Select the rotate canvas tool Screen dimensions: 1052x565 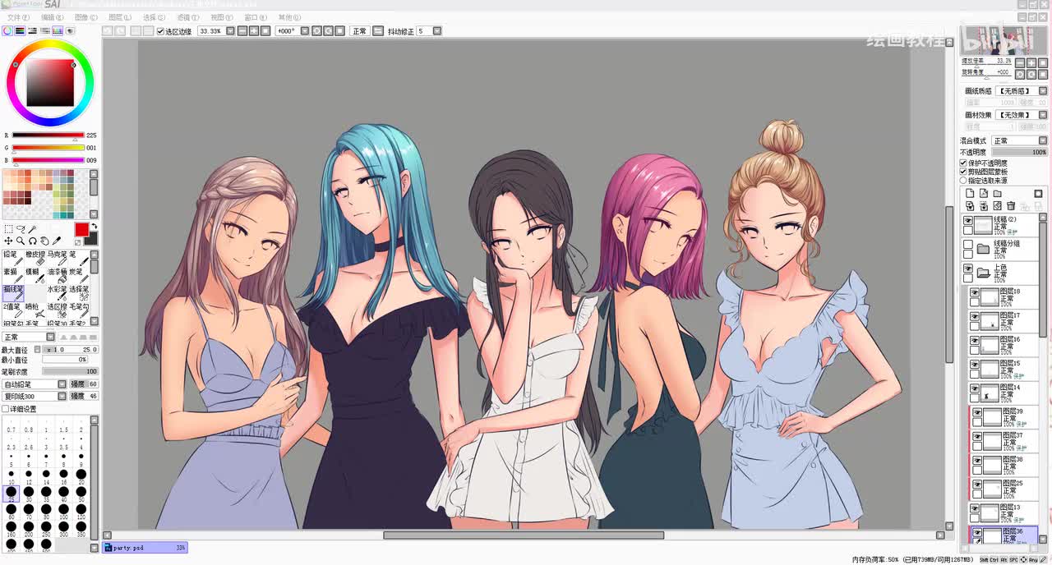[33, 241]
